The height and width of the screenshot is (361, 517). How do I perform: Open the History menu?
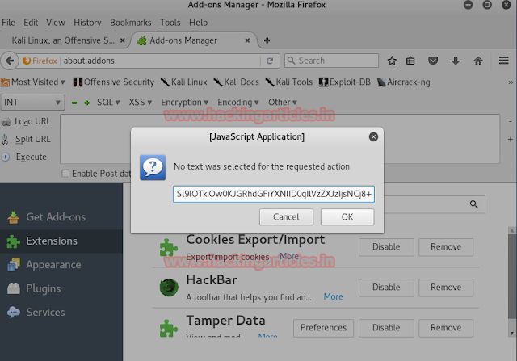click(87, 23)
